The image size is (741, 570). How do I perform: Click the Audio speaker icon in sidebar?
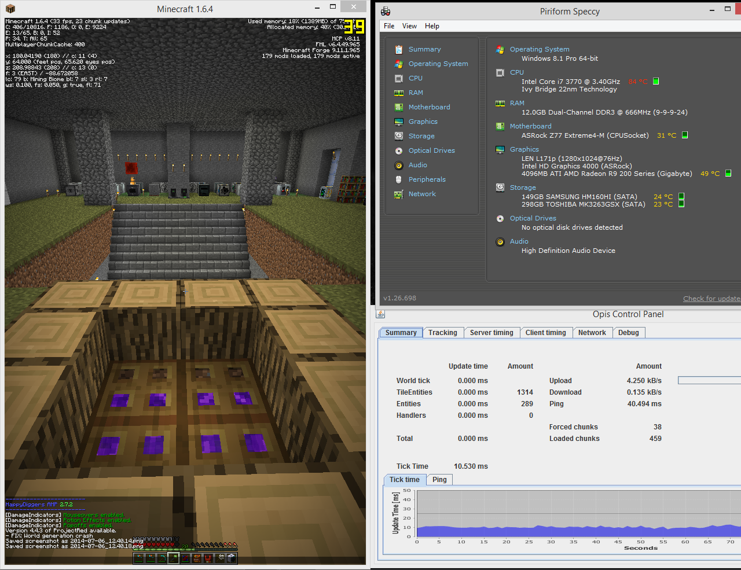pyautogui.click(x=399, y=165)
